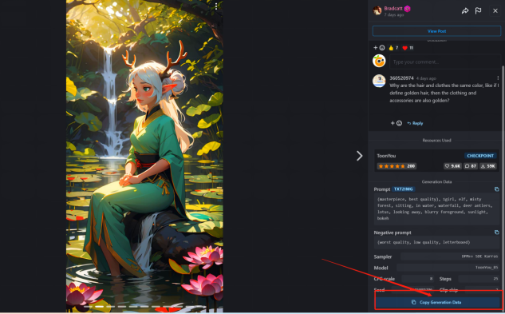Reply to 360520974's comment

[x=415, y=123]
